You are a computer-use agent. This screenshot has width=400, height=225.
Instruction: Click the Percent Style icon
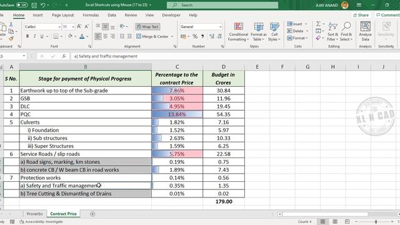click(195, 36)
